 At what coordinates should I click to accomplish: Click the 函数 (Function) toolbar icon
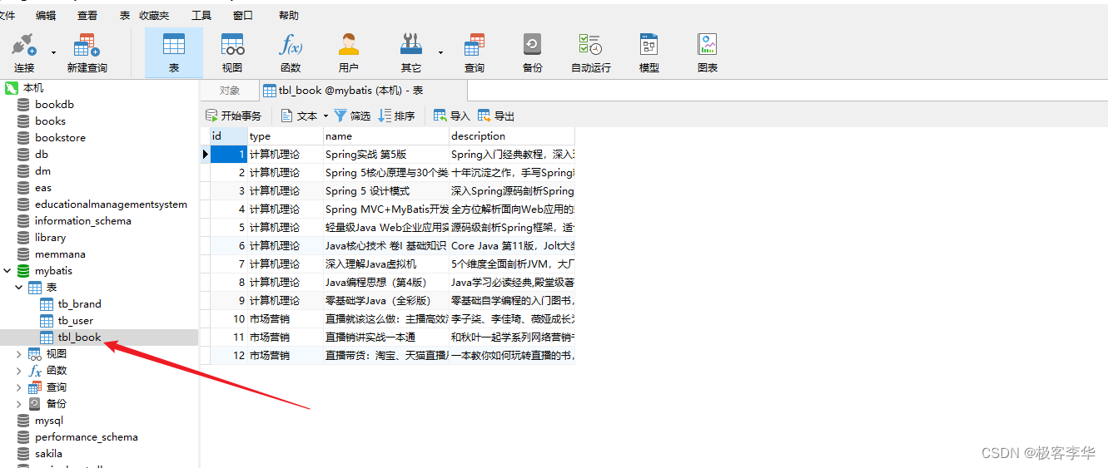click(291, 53)
